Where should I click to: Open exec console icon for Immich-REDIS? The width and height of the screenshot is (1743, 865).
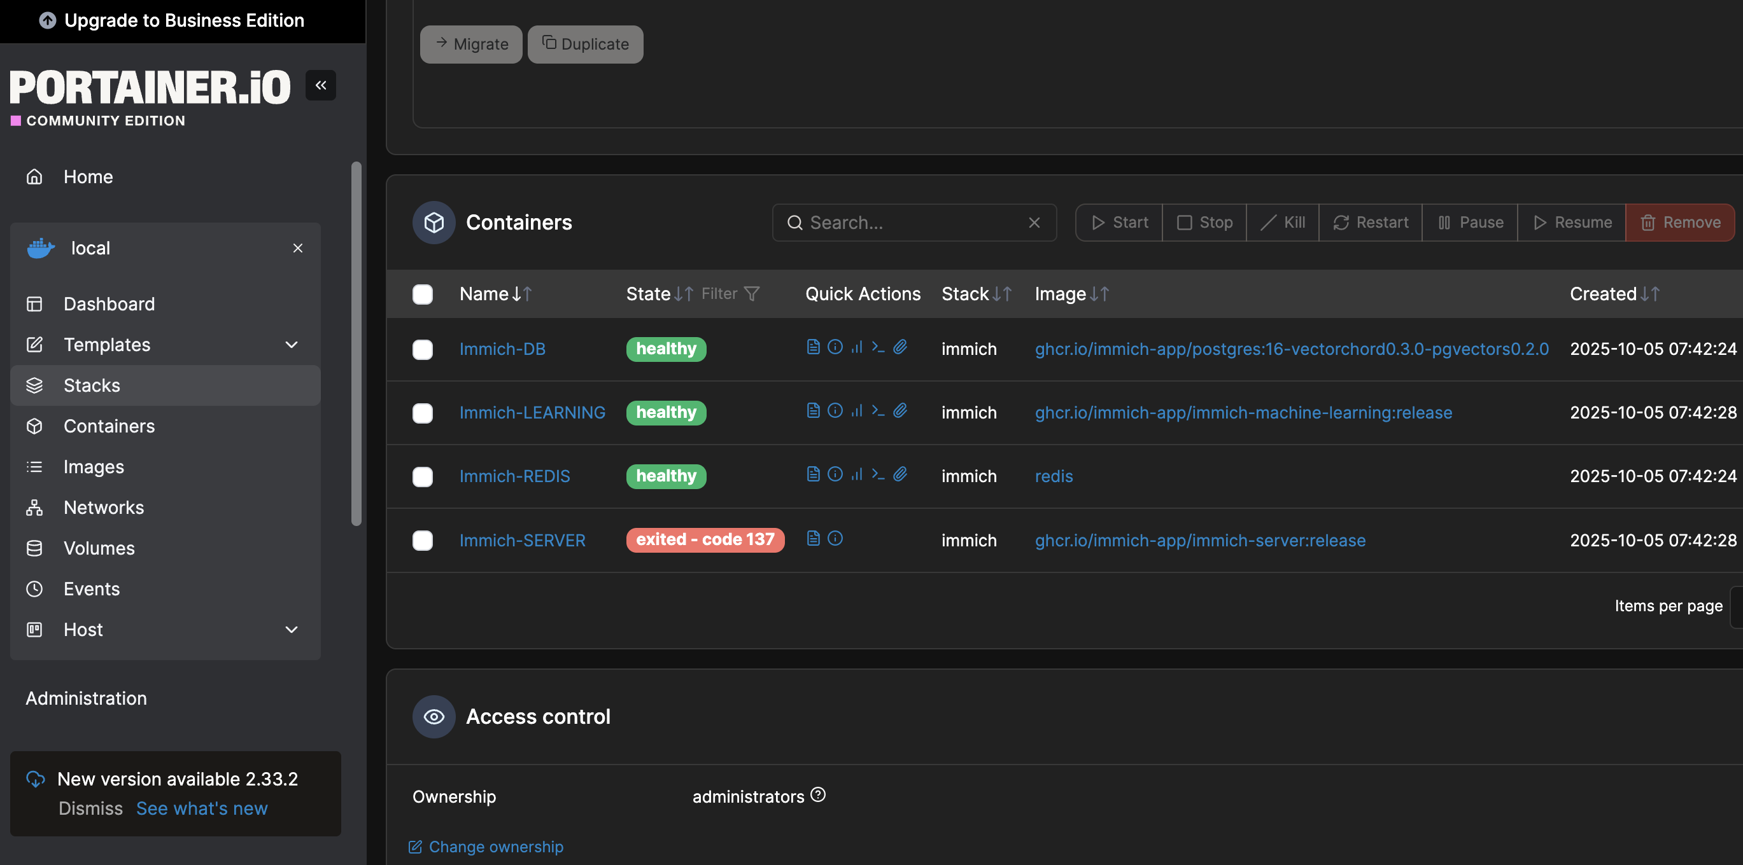[879, 474]
